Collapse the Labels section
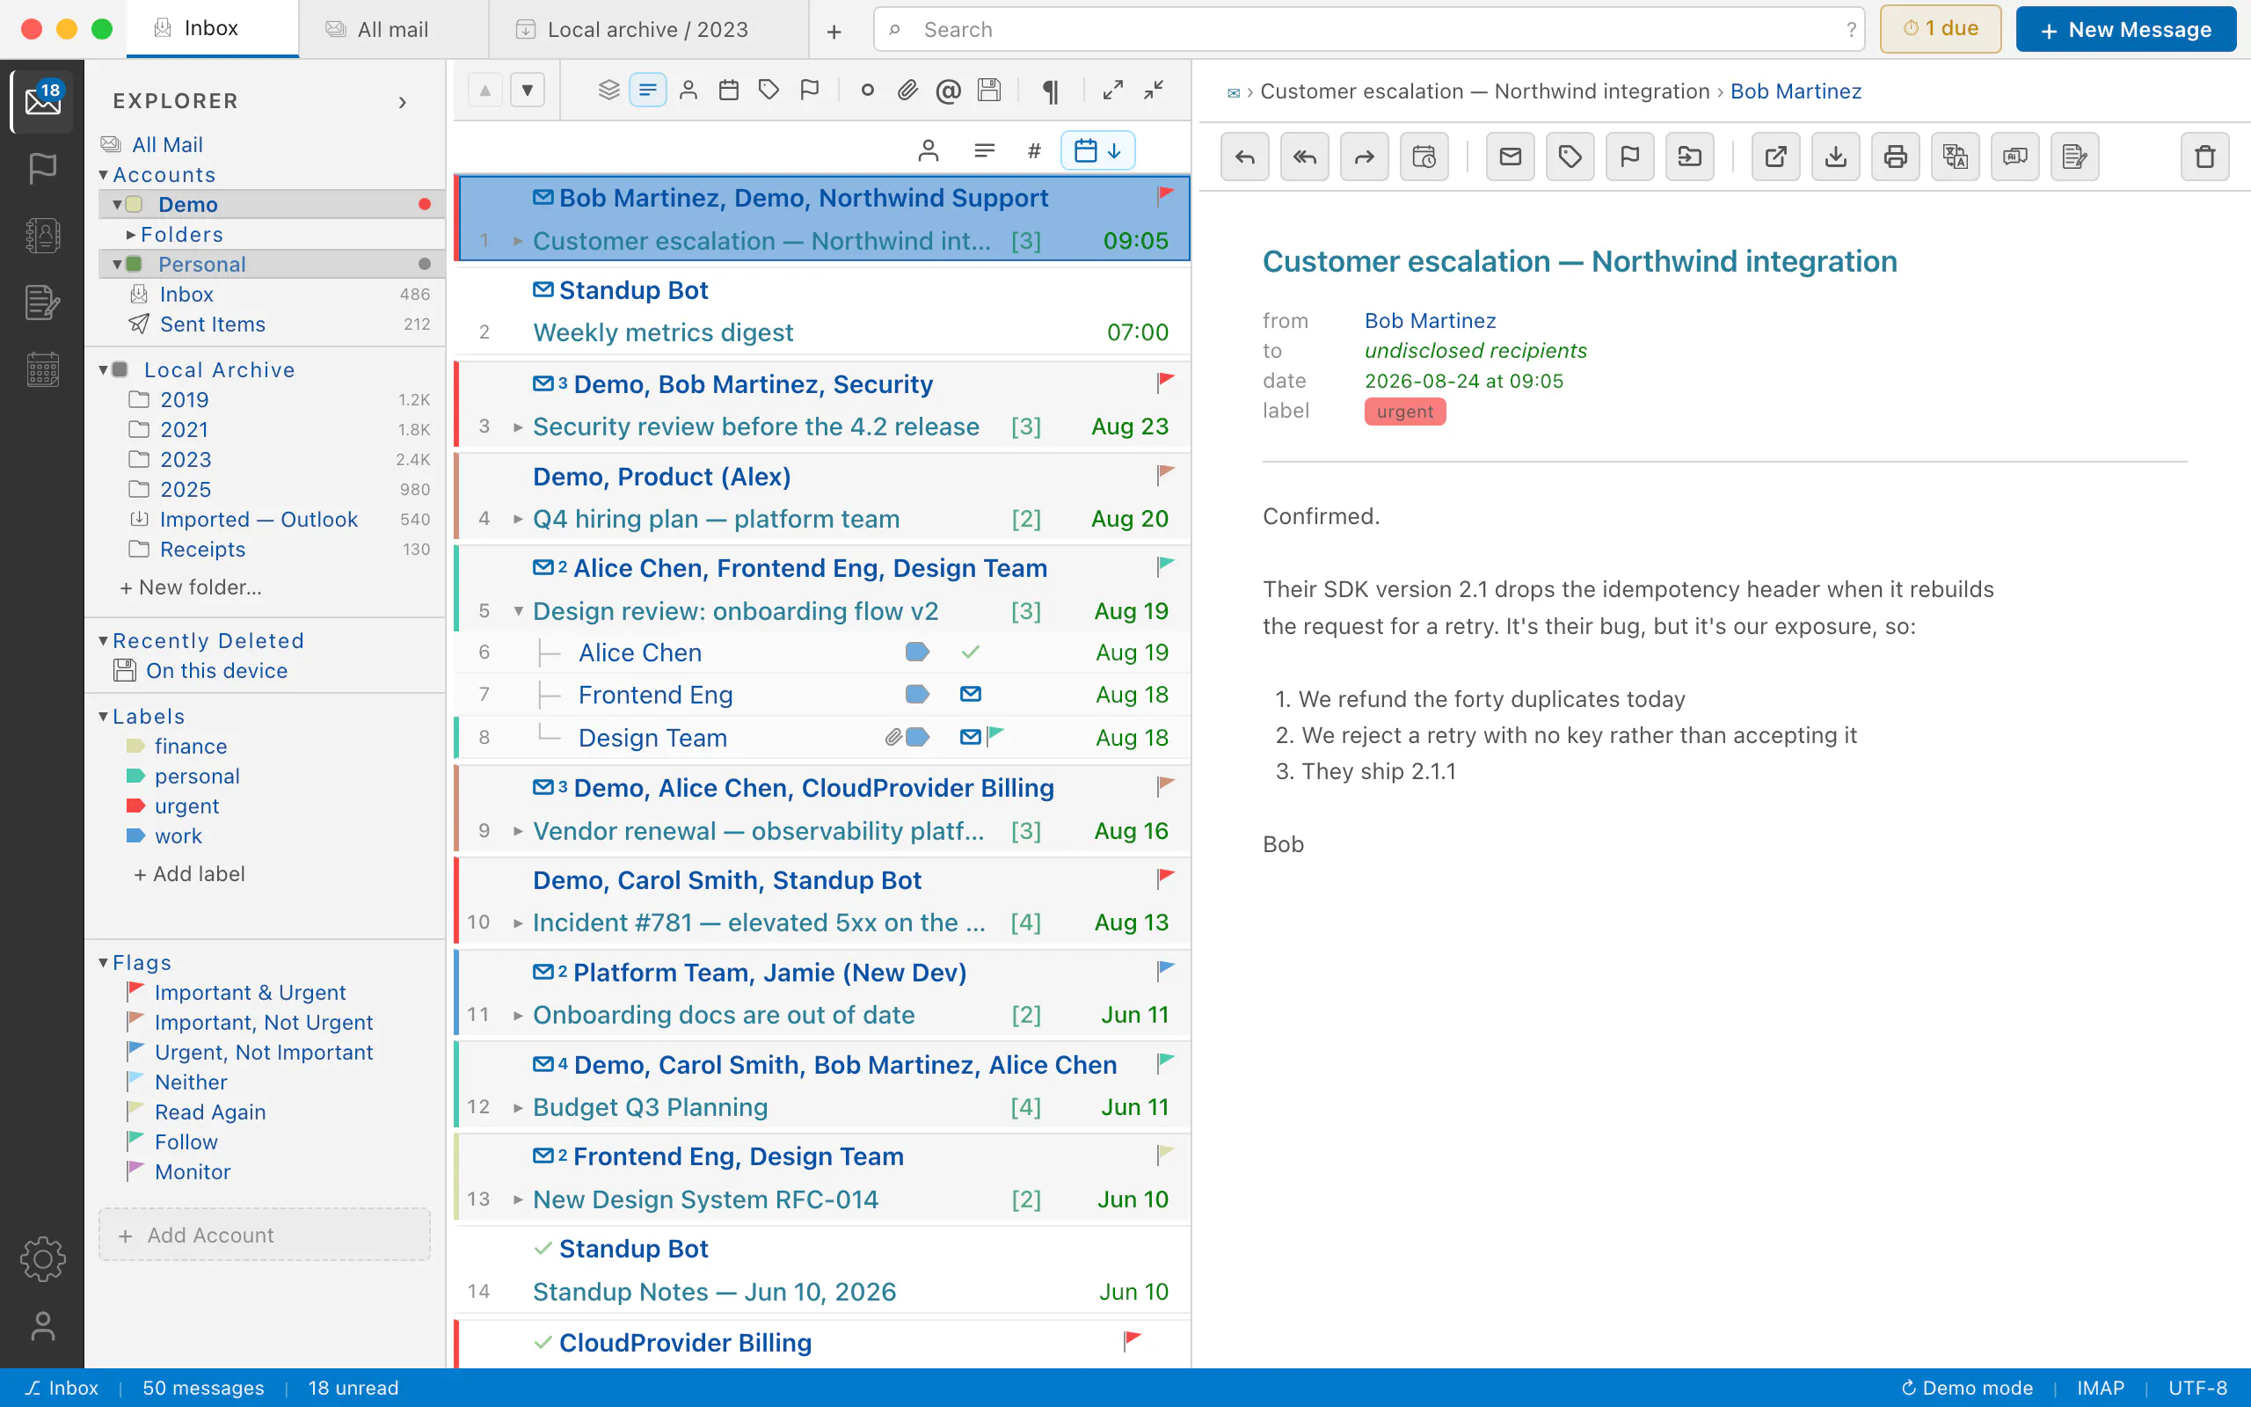The width and height of the screenshot is (2251, 1407). (103, 716)
